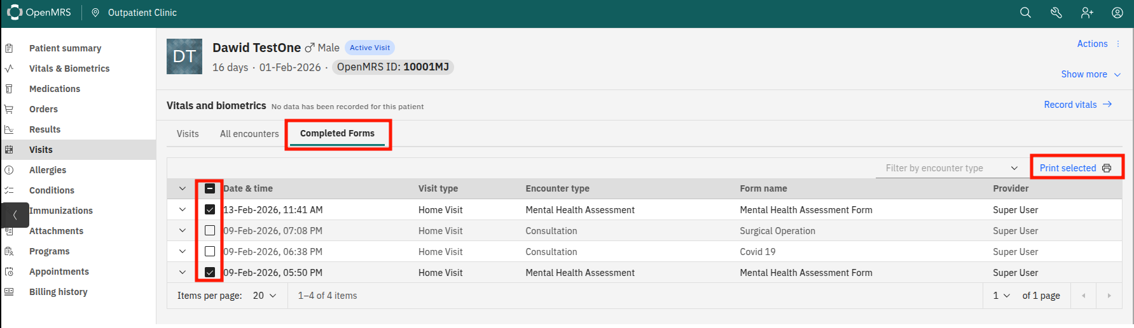The height and width of the screenshot is (328, 1134).
Task: Expand patient banner with Show more
Action: 1090,74
